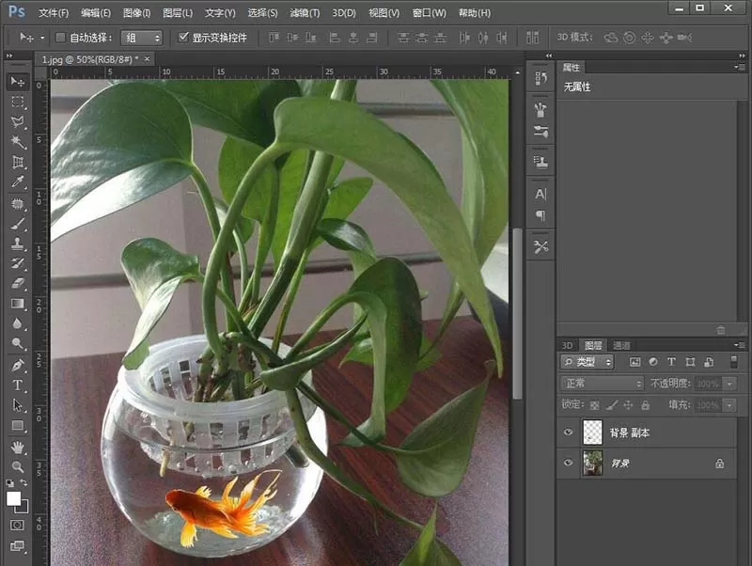Open the fill dropdown arrow
The image size is (752, 566).
click(x=730, y=405)
